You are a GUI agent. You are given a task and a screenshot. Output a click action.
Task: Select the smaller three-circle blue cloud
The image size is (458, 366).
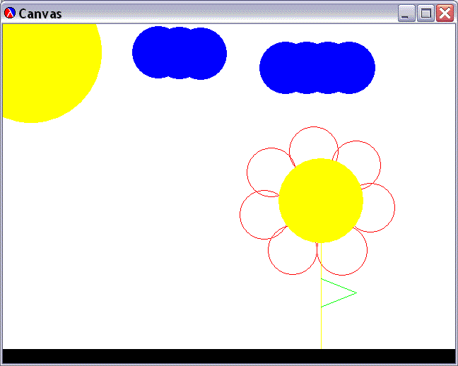180,53
